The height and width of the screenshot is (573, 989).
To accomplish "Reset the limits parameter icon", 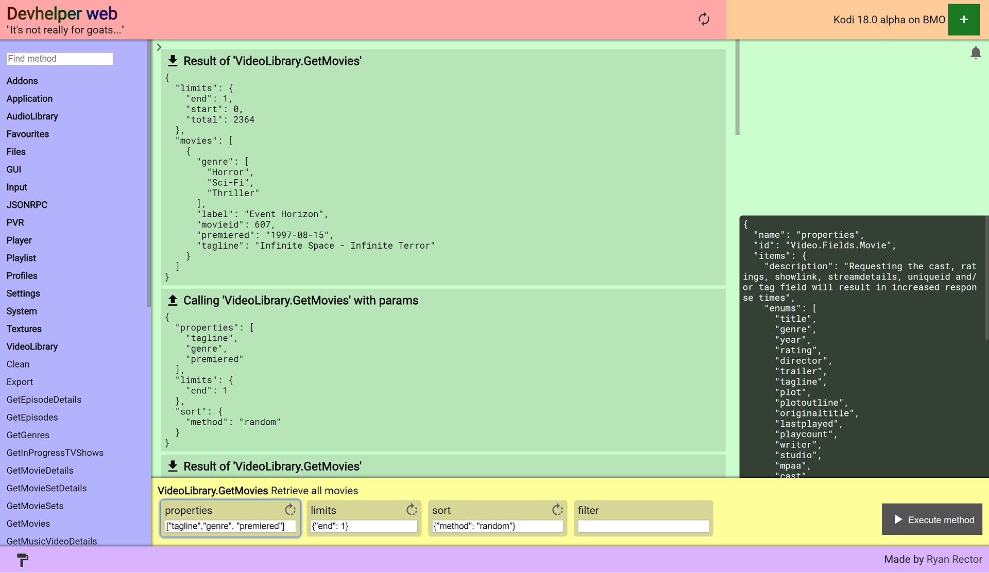I will (x=411, y=510).
